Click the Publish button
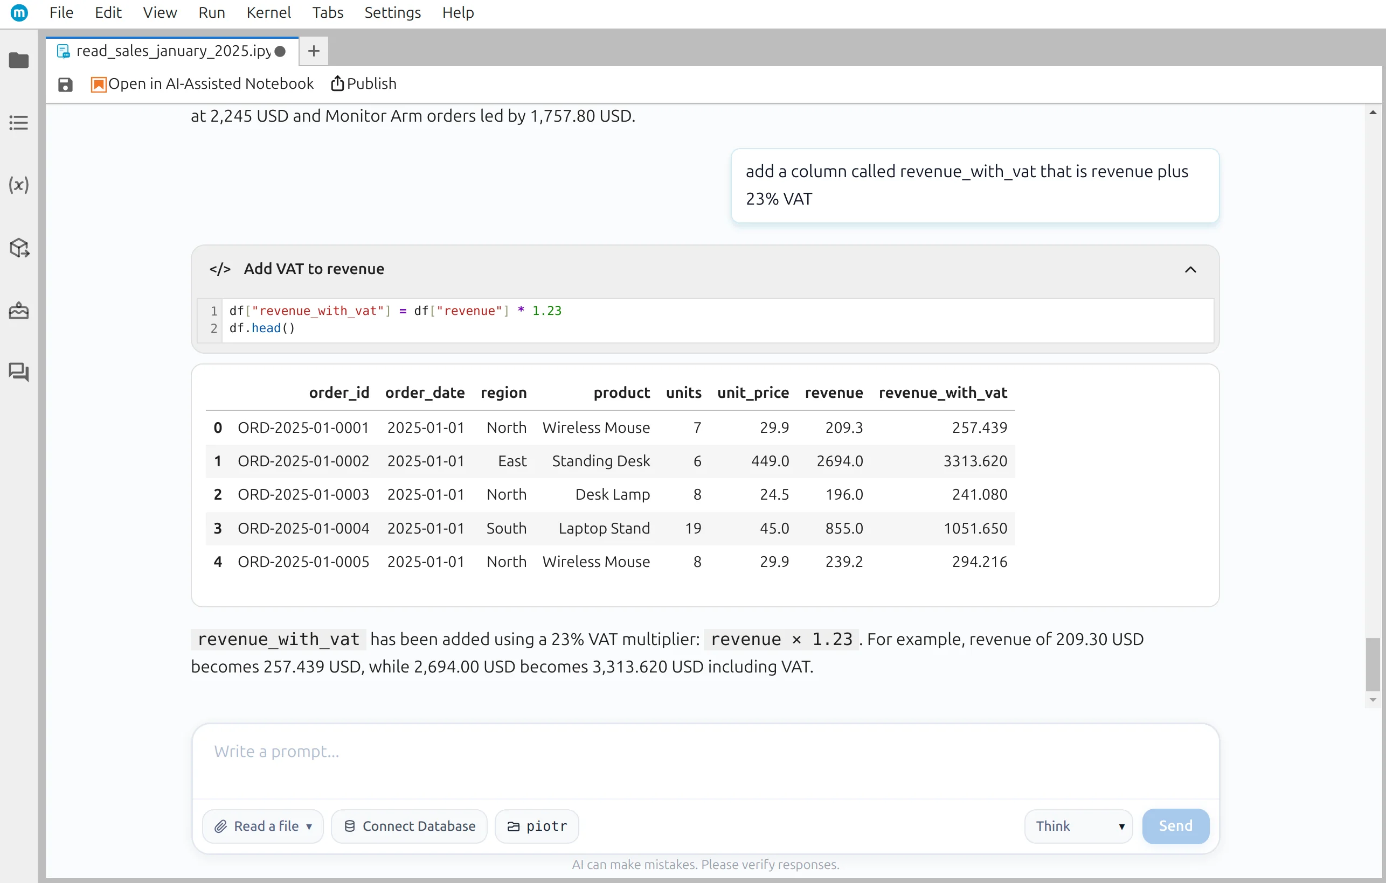The width and height of the screenshot is (1386, 883). [x=364, y=84]
